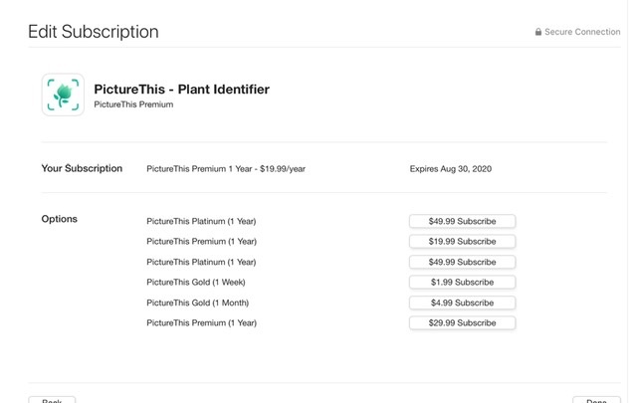Image resolution: width=637 pixels, height=403 pixels.
Task: Click the current plan text showing $19.99/year
Action: [226, 169]
